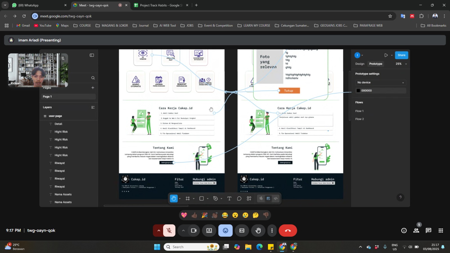Expand video settings arrow beside camera
This screenshot has width=450, height=253.
(183, 231)
